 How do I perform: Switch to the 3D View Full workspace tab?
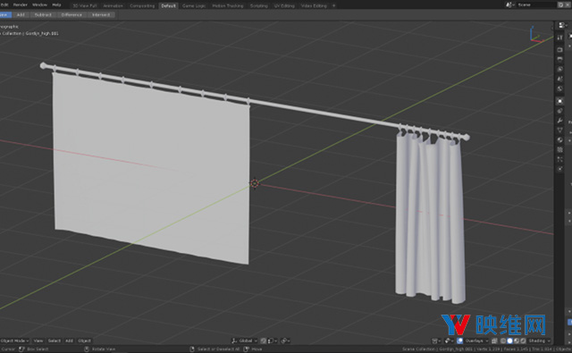point(85,6)
